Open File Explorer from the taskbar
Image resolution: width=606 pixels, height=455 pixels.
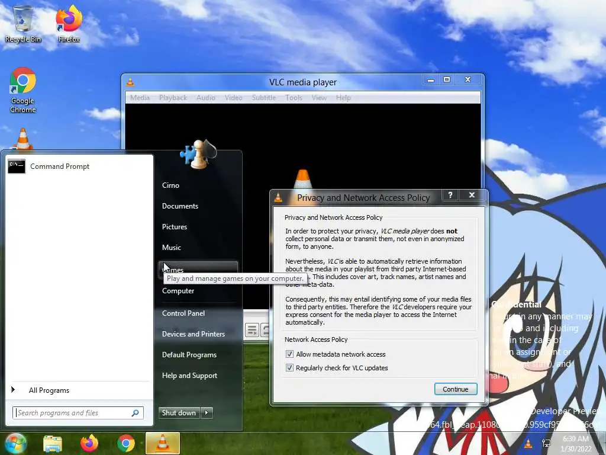pos(53,443)
